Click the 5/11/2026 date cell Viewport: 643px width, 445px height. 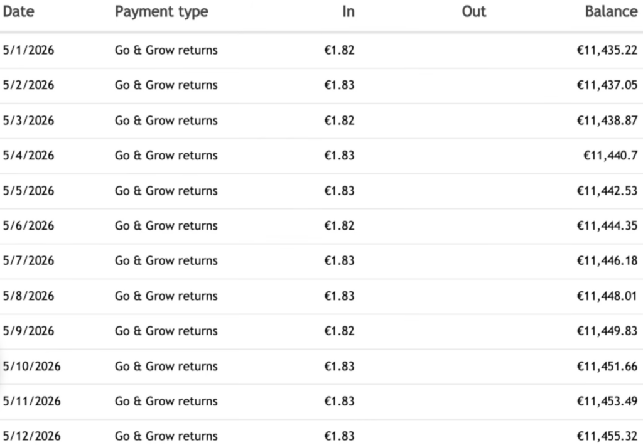[31, 400]
